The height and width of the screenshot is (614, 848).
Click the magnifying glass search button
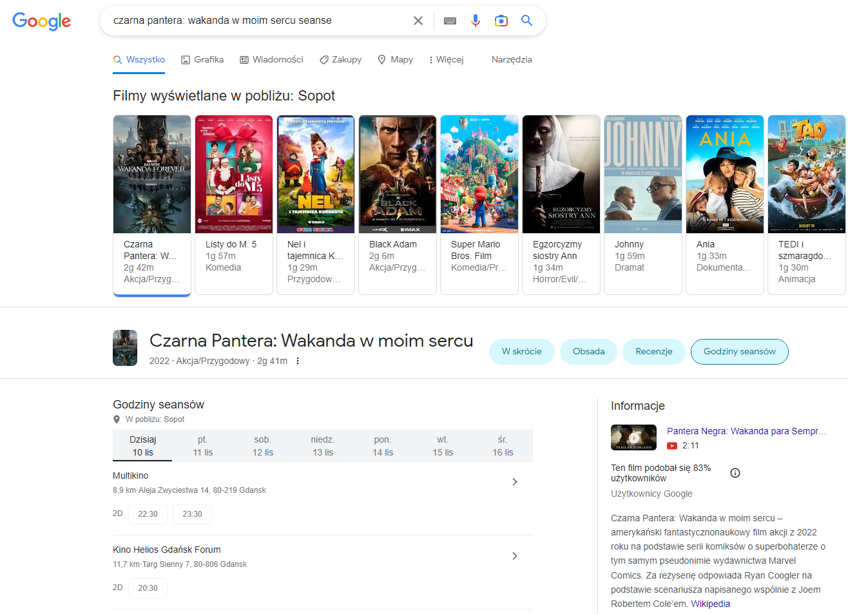coord(526,21)
